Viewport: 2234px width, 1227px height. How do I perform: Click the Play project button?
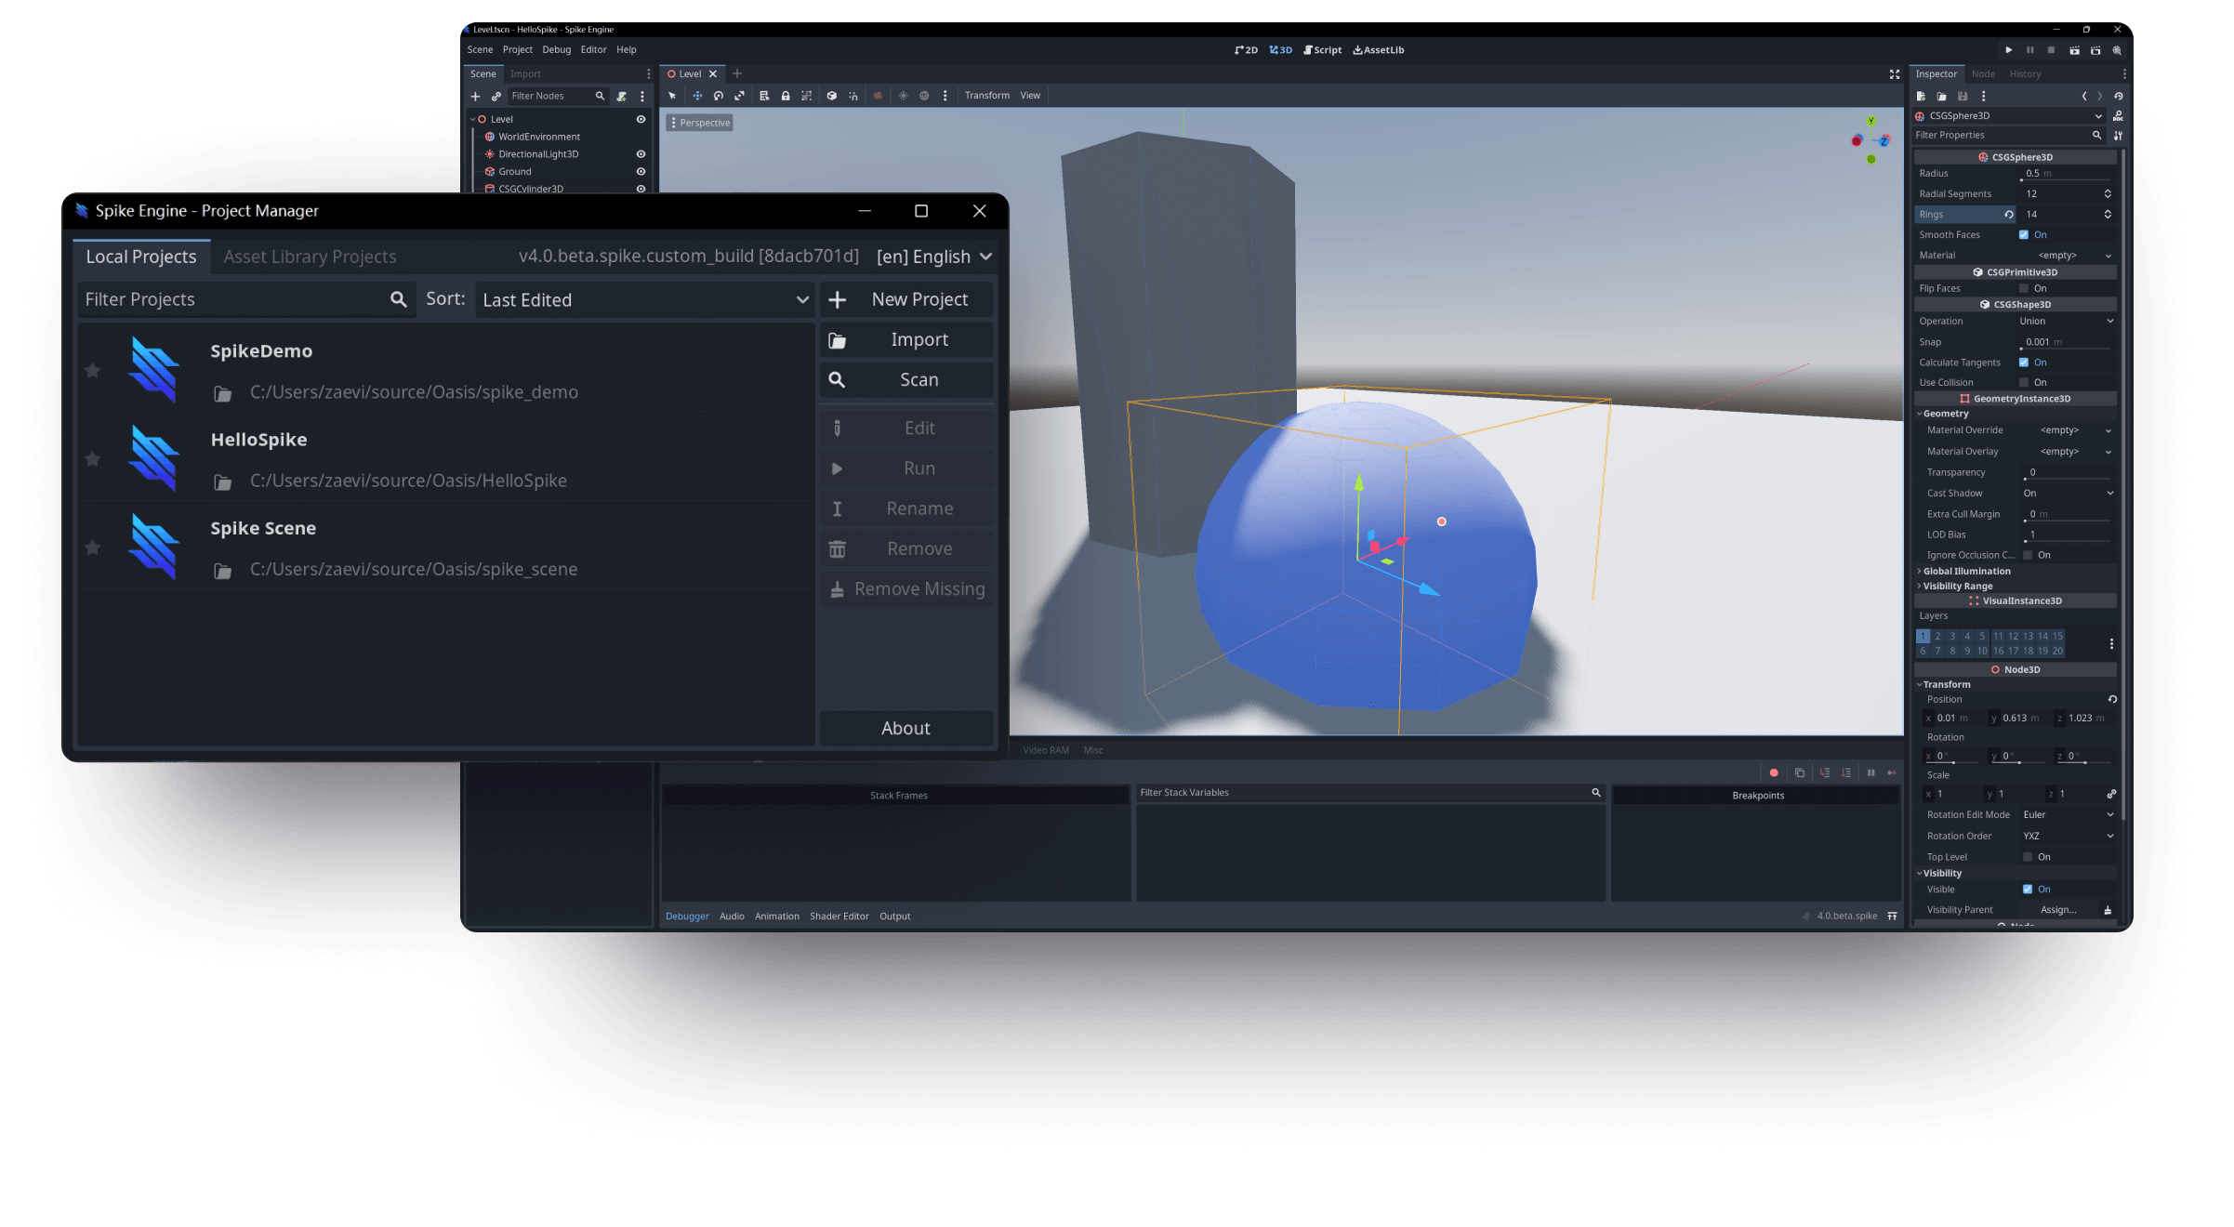coord(2008,50)
